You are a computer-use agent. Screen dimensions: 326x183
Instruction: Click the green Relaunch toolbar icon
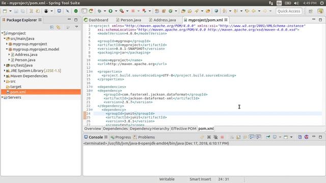[x=91, y=11]
